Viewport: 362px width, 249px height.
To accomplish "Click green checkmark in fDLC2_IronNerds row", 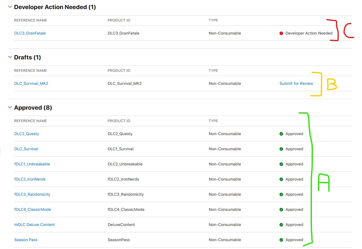I will tap(281, 179).
